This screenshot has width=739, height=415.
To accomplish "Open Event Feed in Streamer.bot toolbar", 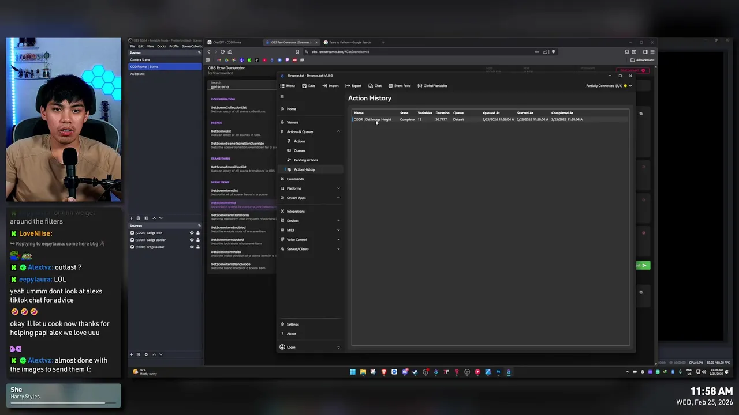I will coord(400,86).
